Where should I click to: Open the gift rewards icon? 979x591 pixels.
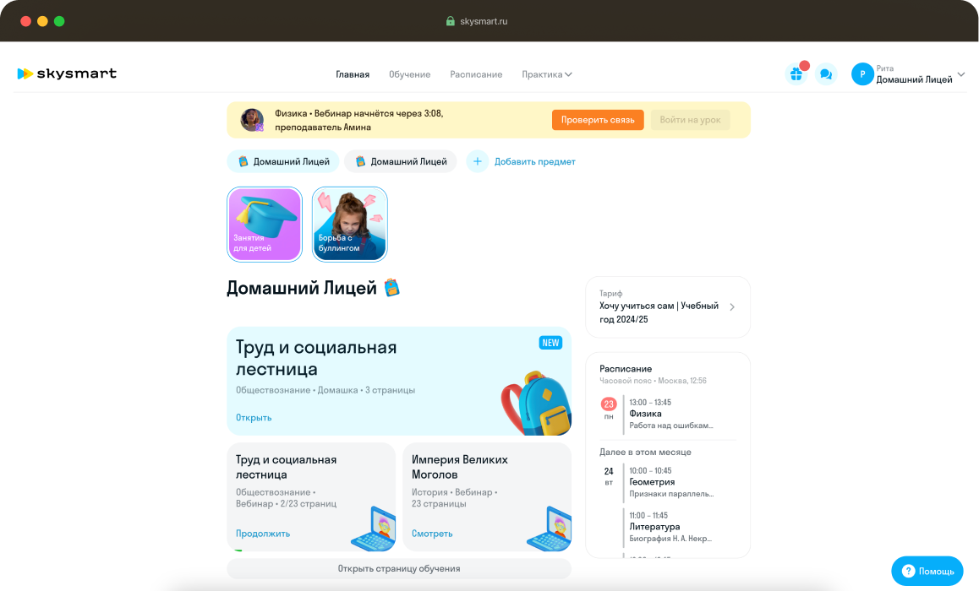(796, 74)
